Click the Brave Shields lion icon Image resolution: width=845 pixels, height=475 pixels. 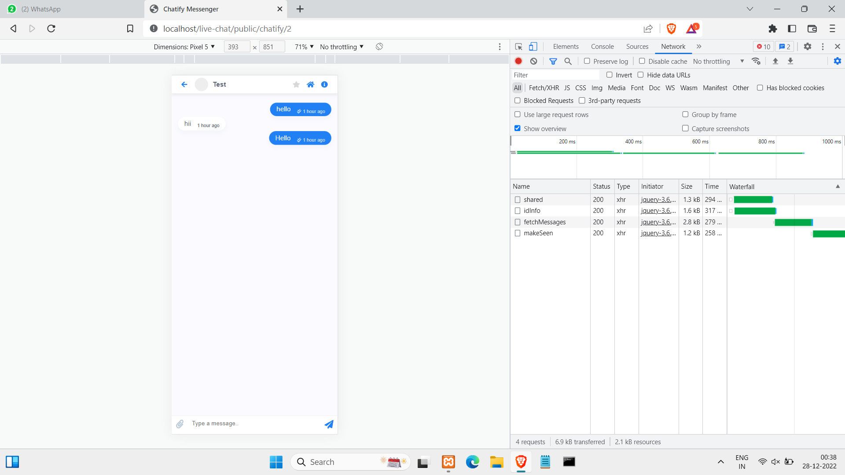[x=671, y=29]
